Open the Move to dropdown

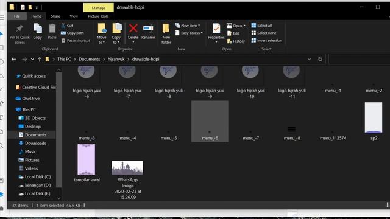(x=102, y=33)
